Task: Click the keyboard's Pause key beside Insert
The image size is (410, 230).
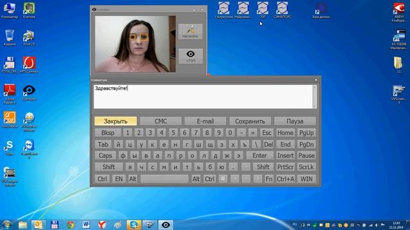Action: (x=306, y=156)
